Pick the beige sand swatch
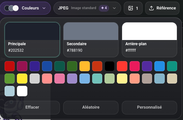The height and width of the screenshot is (120, 183). point(172,78)
